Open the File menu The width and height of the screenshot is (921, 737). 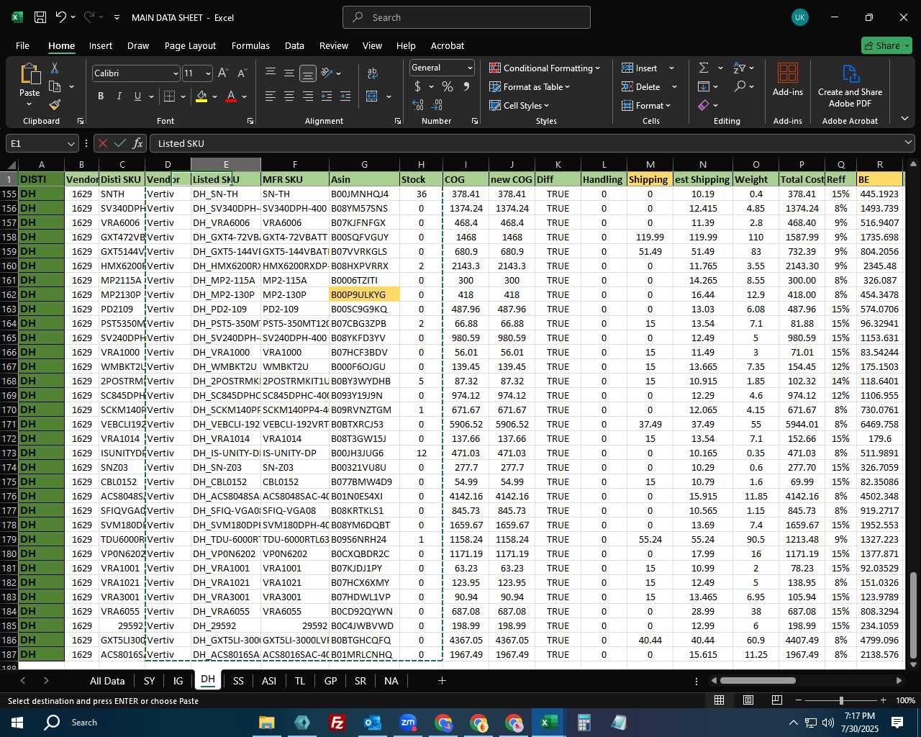tap(23, 45)
